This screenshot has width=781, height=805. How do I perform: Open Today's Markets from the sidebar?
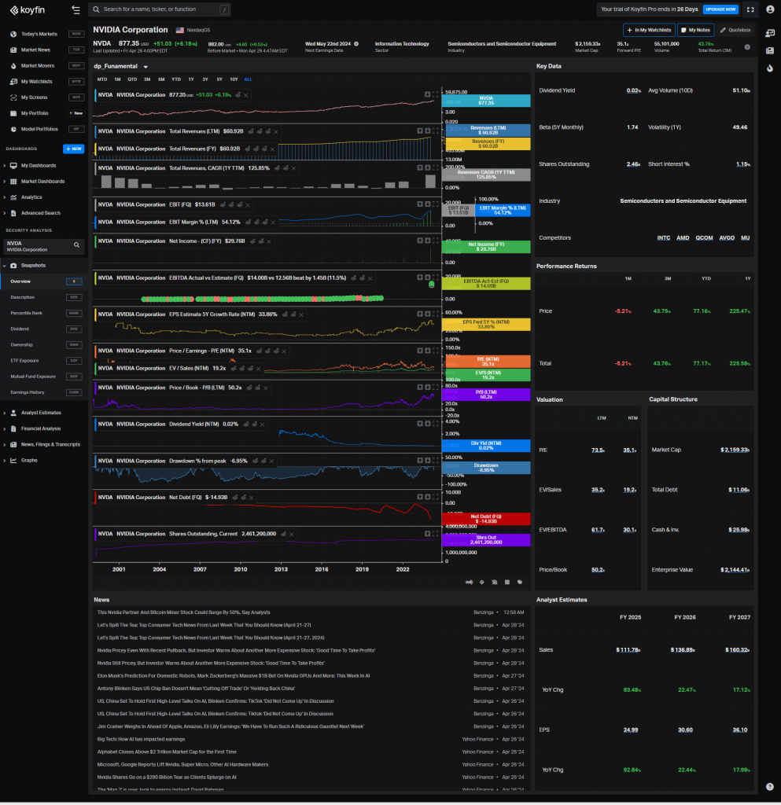point(45,34)
